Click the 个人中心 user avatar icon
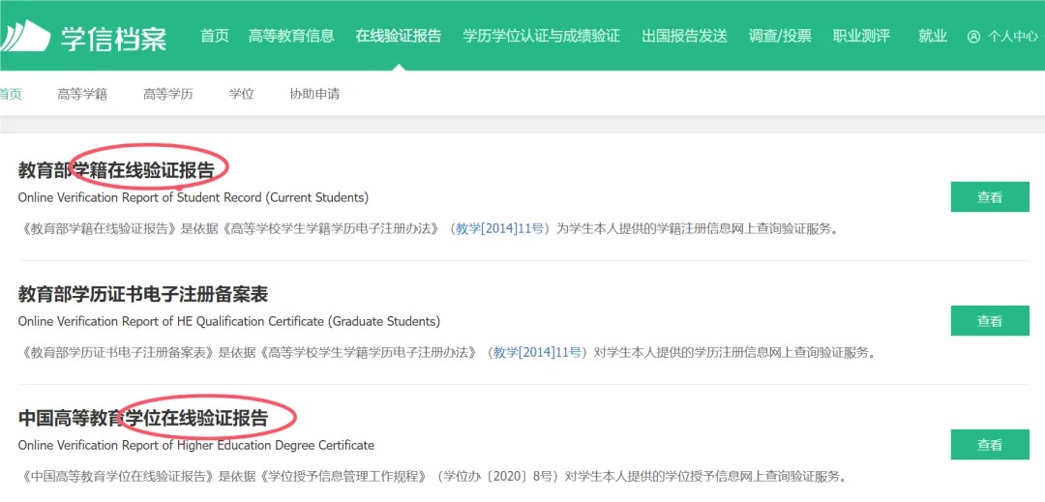 [973, 36]
